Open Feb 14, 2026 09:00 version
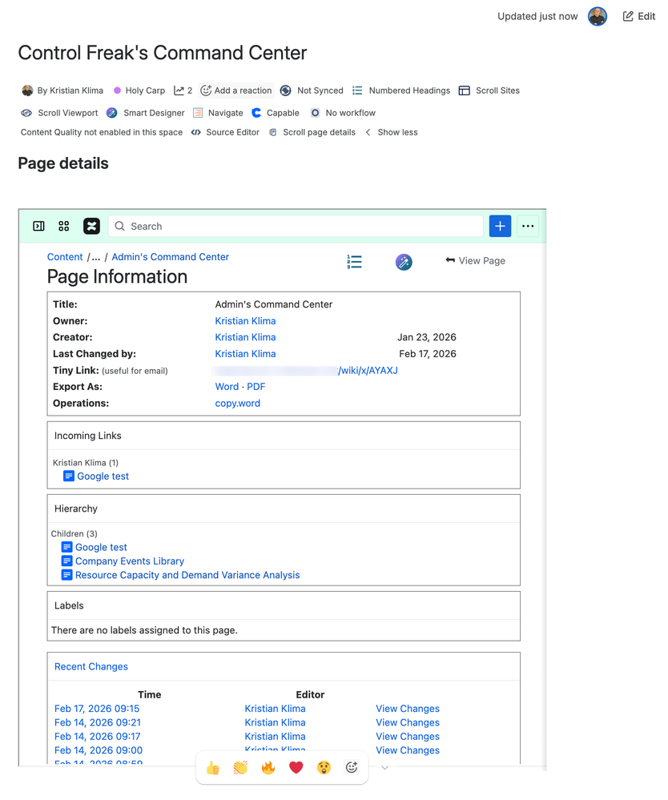 tap(99, 750)
